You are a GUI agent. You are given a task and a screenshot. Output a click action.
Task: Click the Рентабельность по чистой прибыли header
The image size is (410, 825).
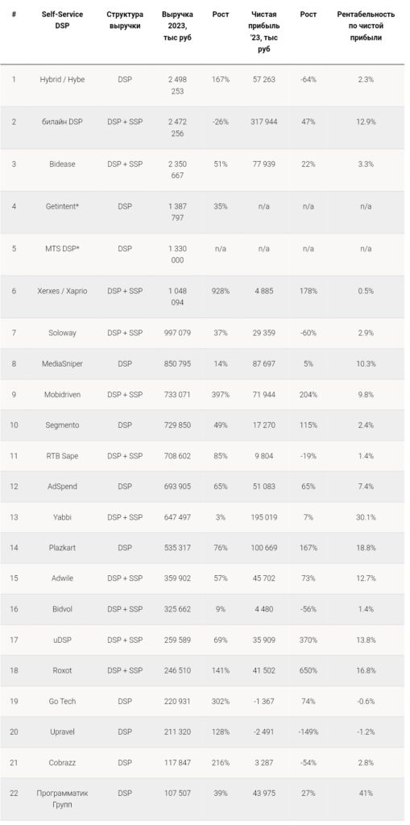[x=366, y=26]
